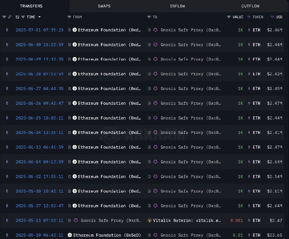Click the TO column filter icon
The height and width of the screenshot is (239, 289).
point(149,17)
